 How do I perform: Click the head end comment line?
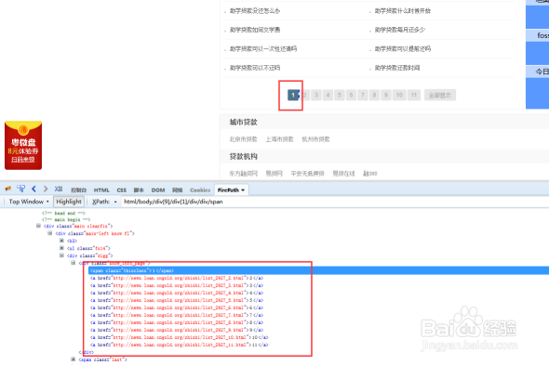click(x=63, y=213)
